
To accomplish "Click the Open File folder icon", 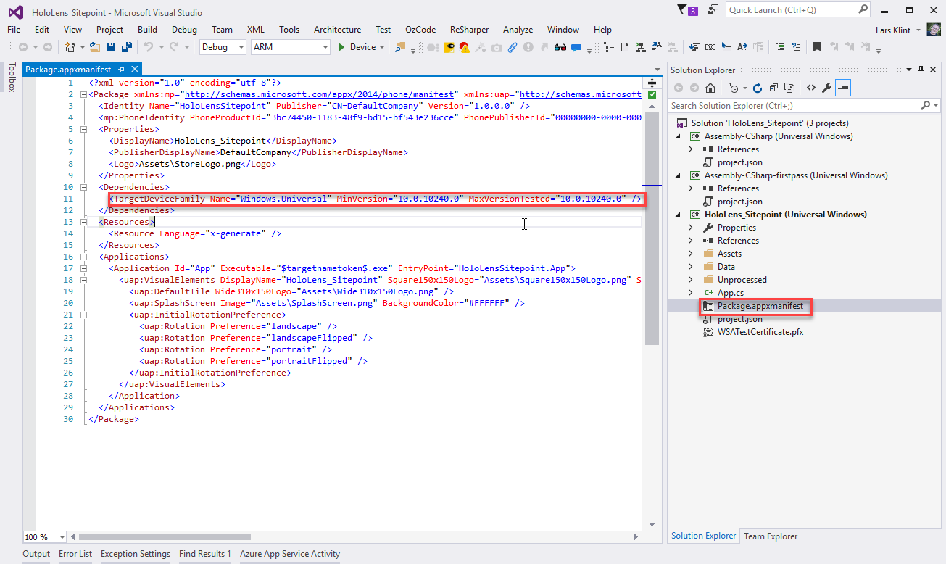I will [x=94, y=47].
